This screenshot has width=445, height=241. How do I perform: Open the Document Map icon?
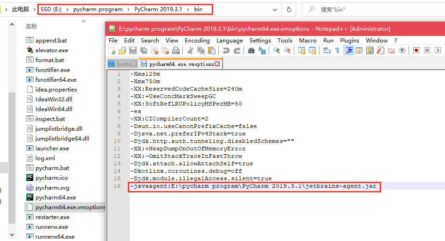coord(370,50)
